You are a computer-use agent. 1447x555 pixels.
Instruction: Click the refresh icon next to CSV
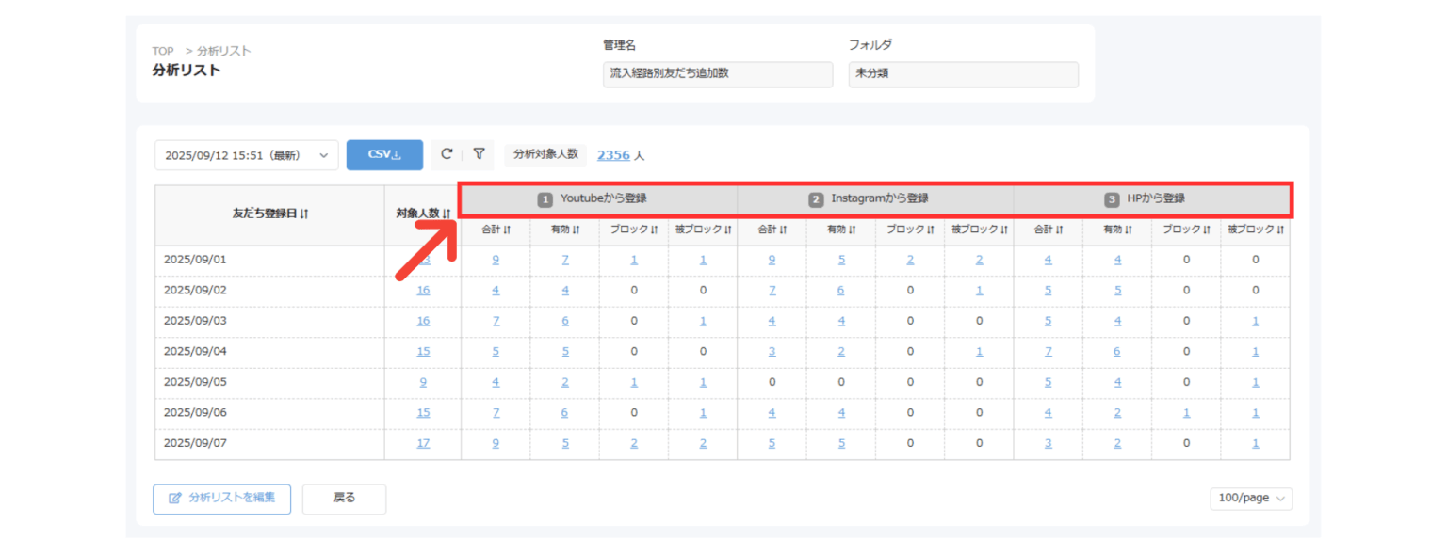click(447, 154)
